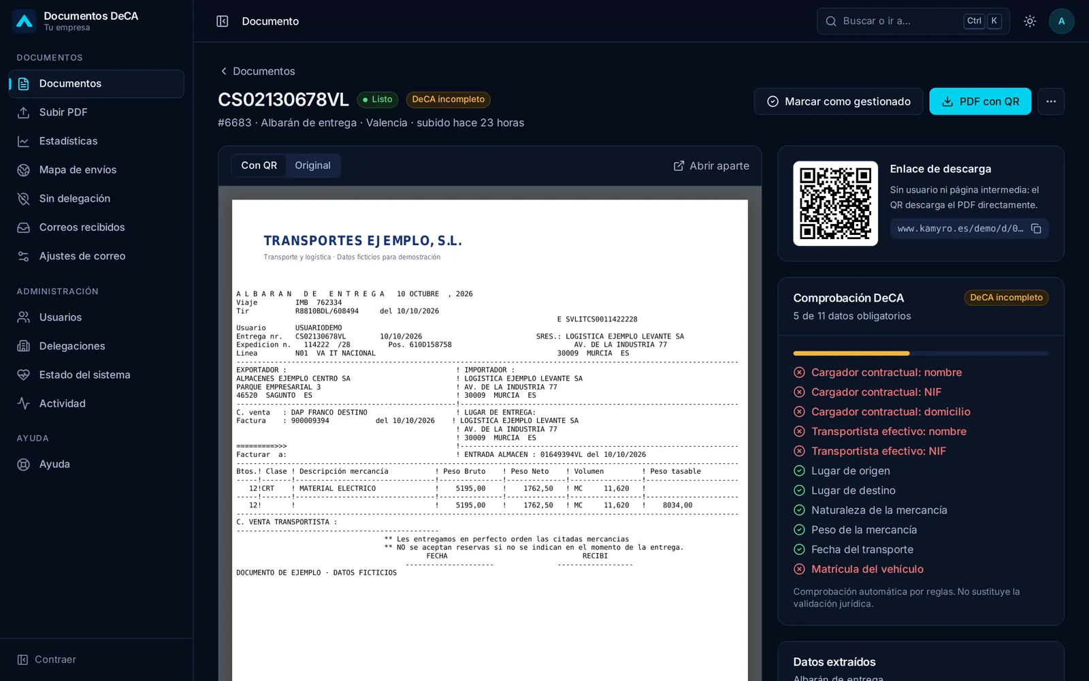Click the www.kamyro.es download URL

(x=960, y=229)
